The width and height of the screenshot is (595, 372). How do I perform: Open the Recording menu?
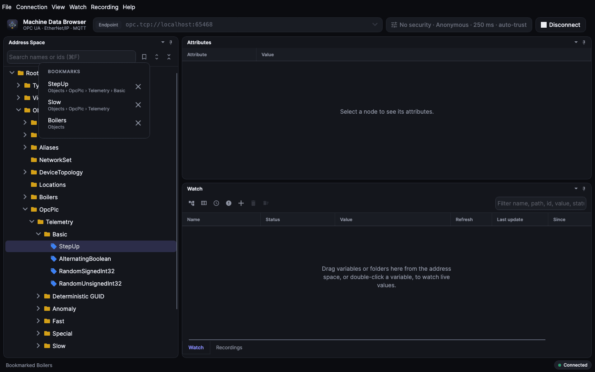pyautogui.click(x=105, y=7)
